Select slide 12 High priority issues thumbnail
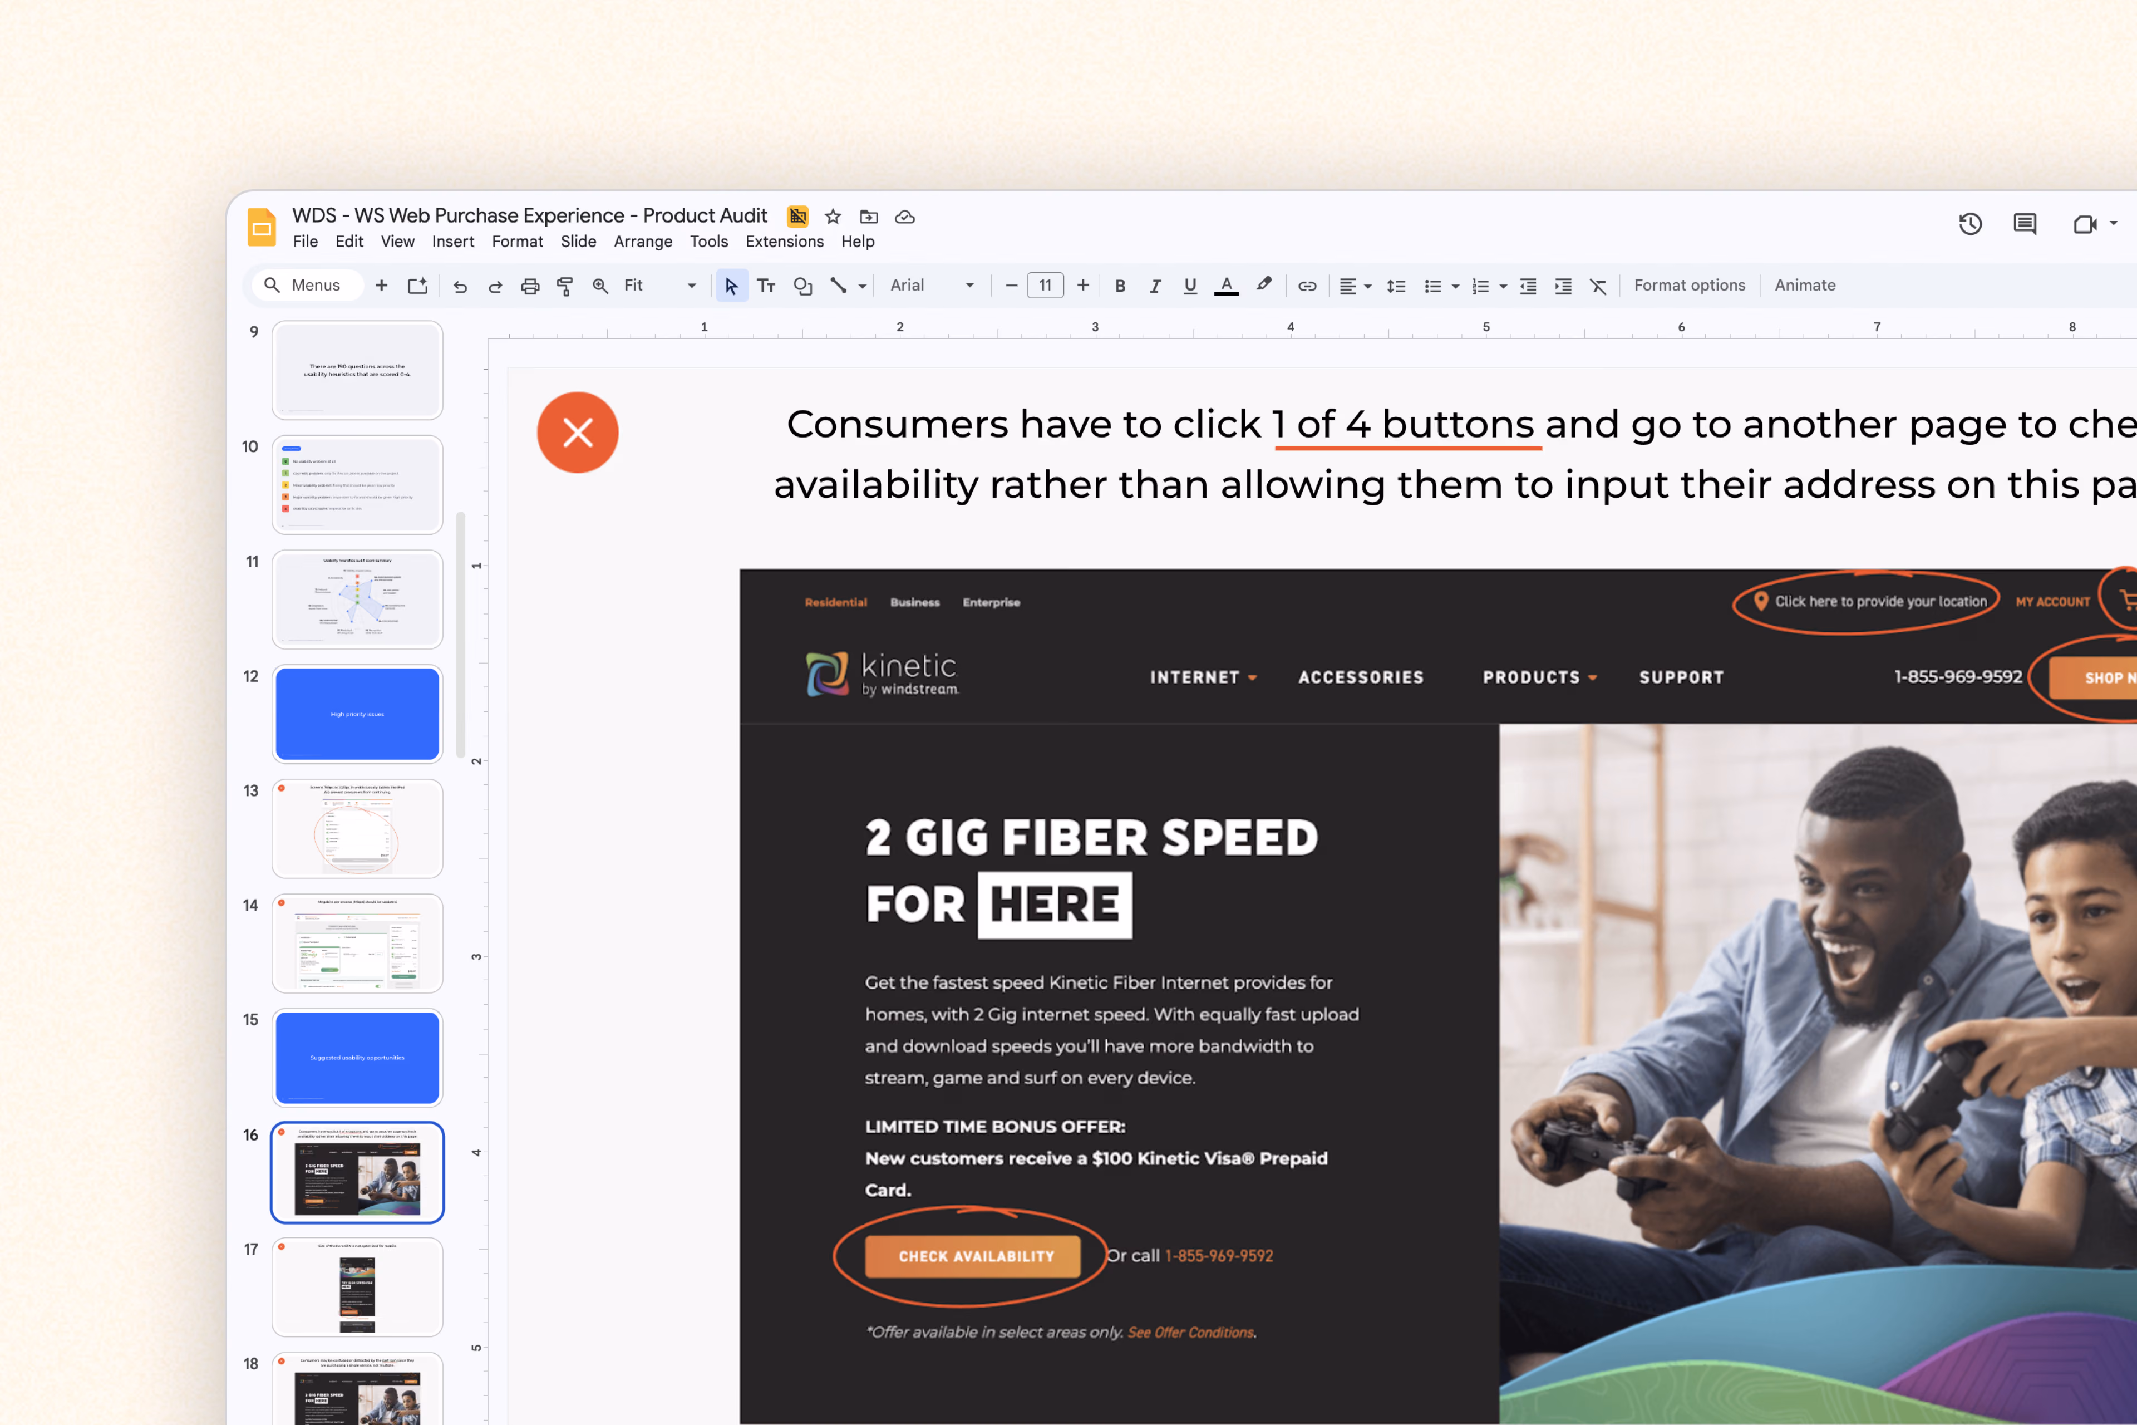Screen dimensions: 2137x1425 click(357, 714)
